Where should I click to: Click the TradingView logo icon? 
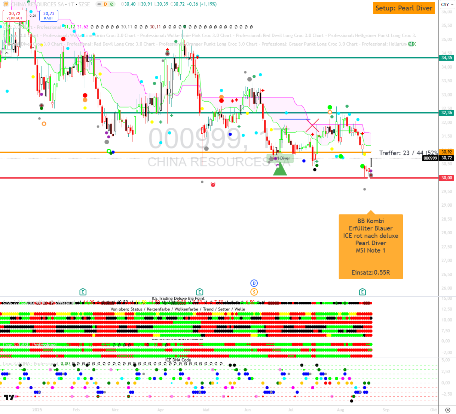tap(9, 398)
